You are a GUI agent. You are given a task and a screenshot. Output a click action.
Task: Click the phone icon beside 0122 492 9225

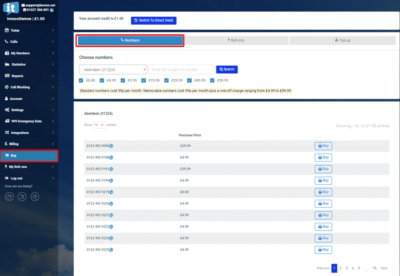click(x=111, y=250)
